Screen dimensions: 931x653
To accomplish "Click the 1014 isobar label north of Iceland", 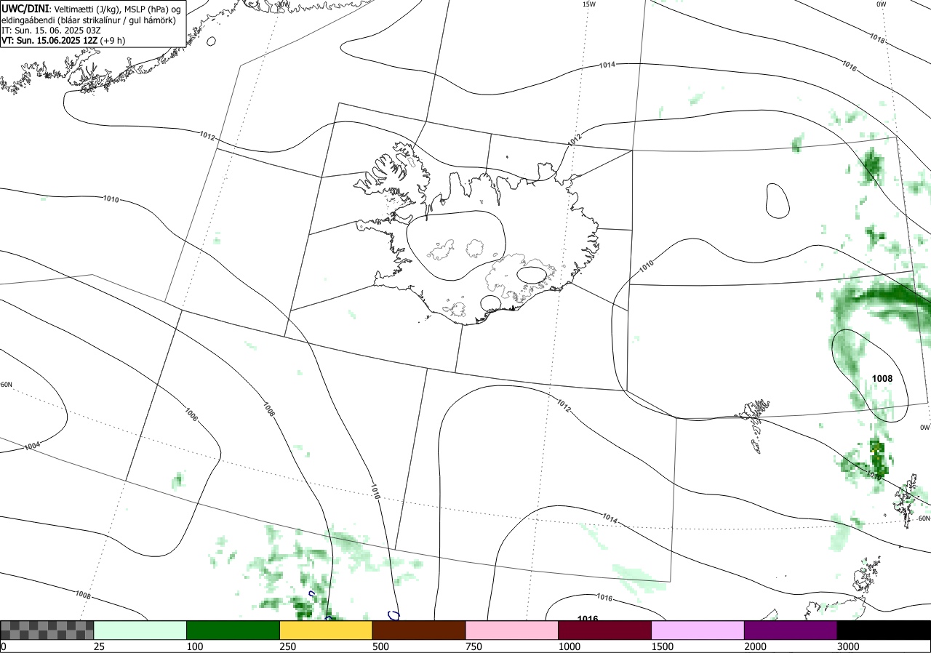I will coord(607,65).
